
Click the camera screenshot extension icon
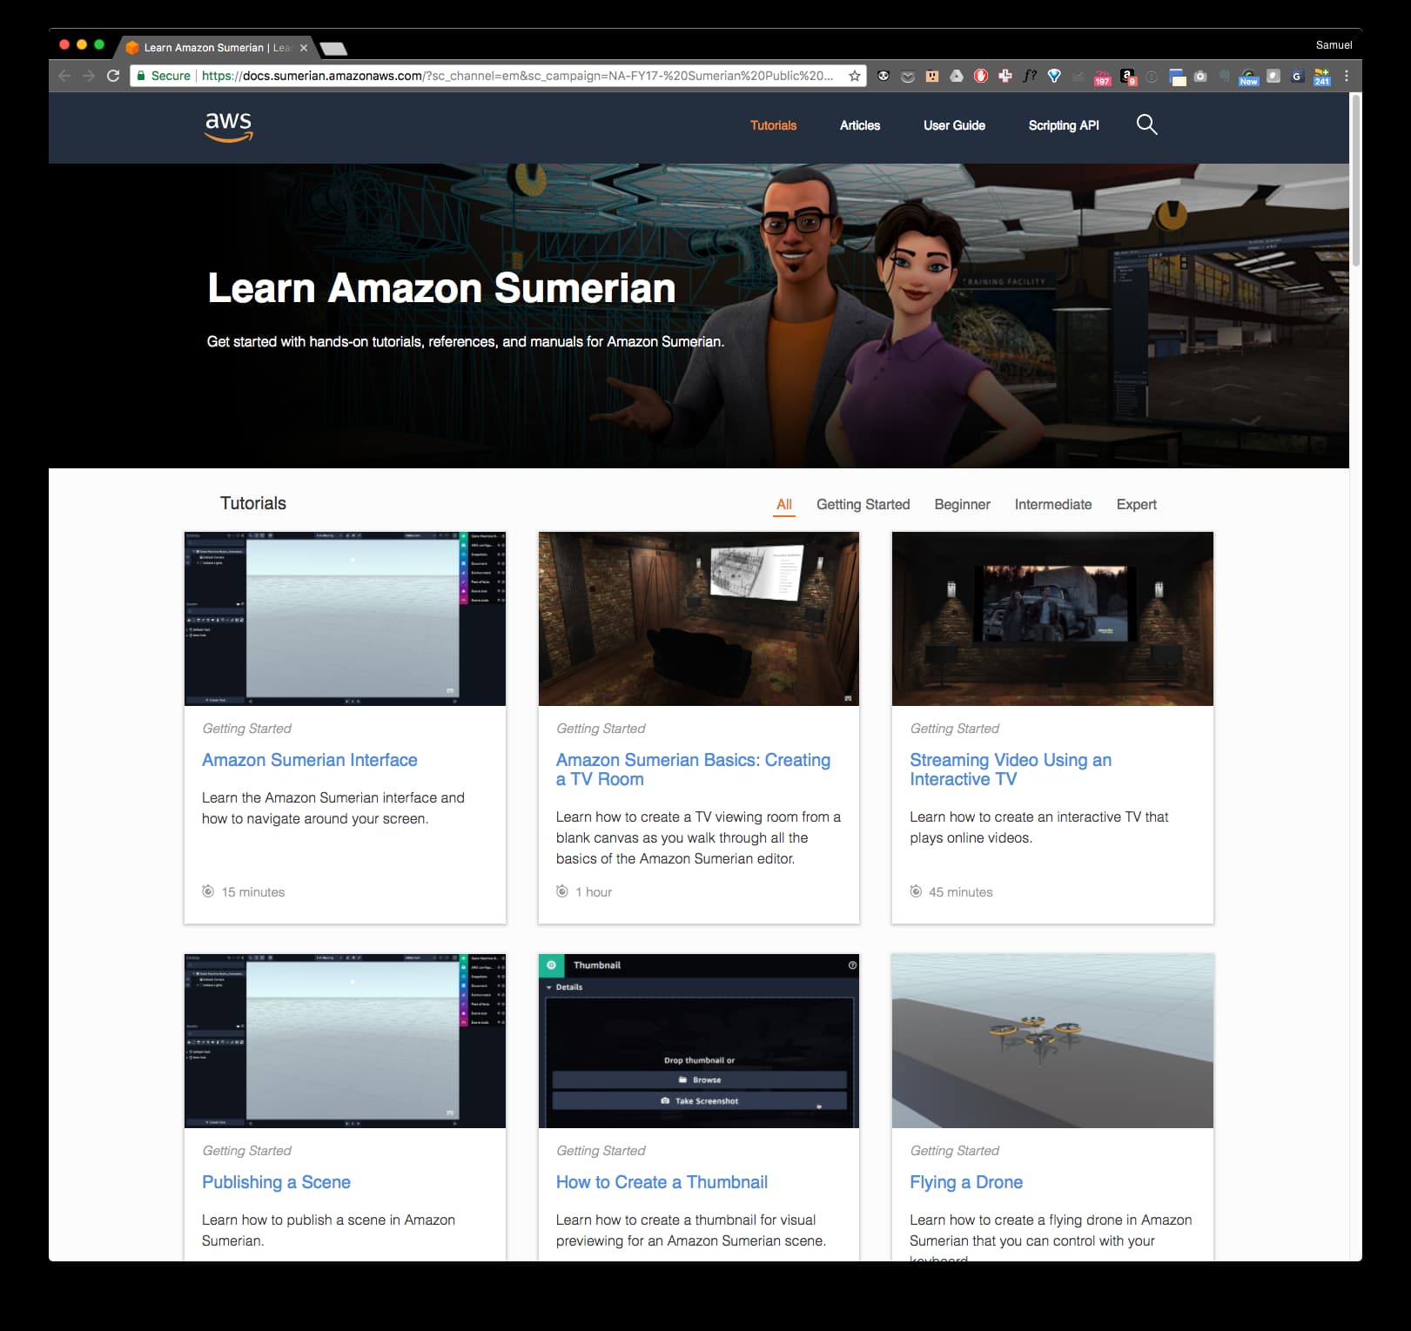pyautogui.click(x=1200, y=77)
